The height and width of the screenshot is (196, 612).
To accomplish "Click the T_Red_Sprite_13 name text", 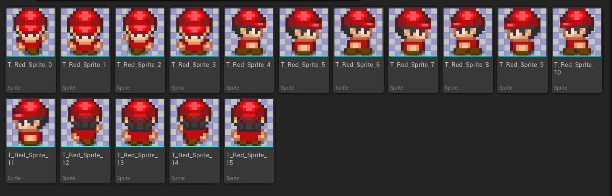I will pyautogui.click(x=137, y=159).
